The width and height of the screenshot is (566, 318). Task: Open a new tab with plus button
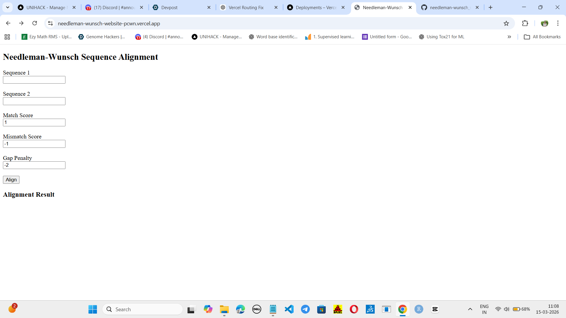pyautogui.click(x=491, y=7)
